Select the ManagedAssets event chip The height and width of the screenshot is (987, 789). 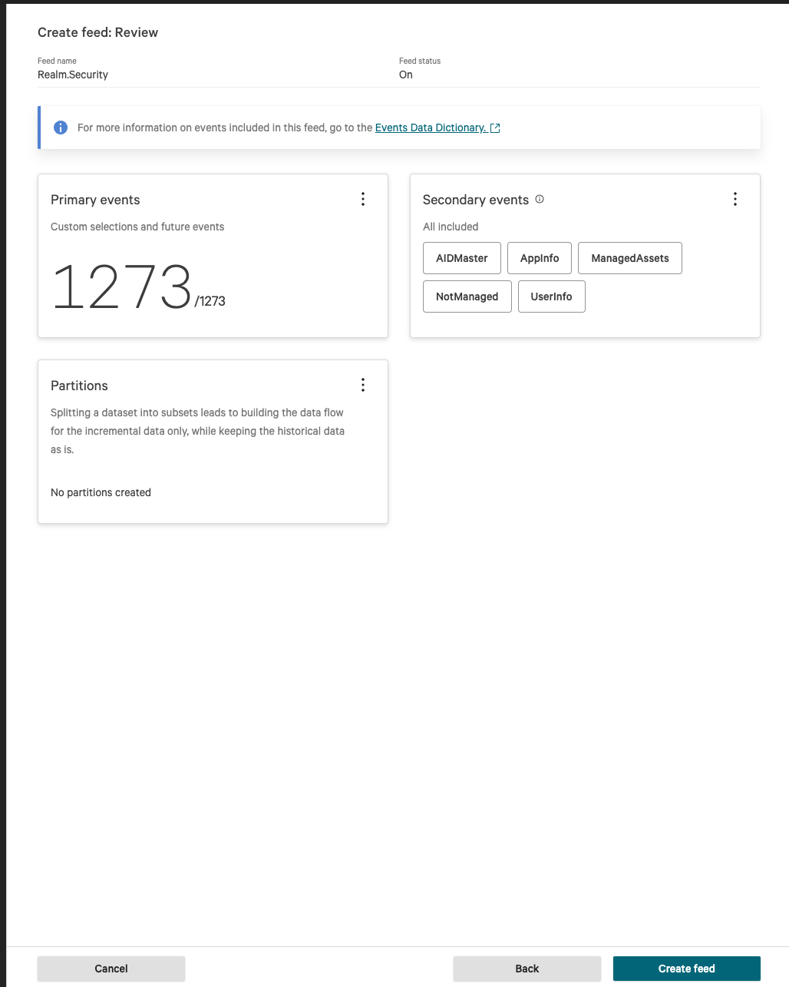point(629,258)
